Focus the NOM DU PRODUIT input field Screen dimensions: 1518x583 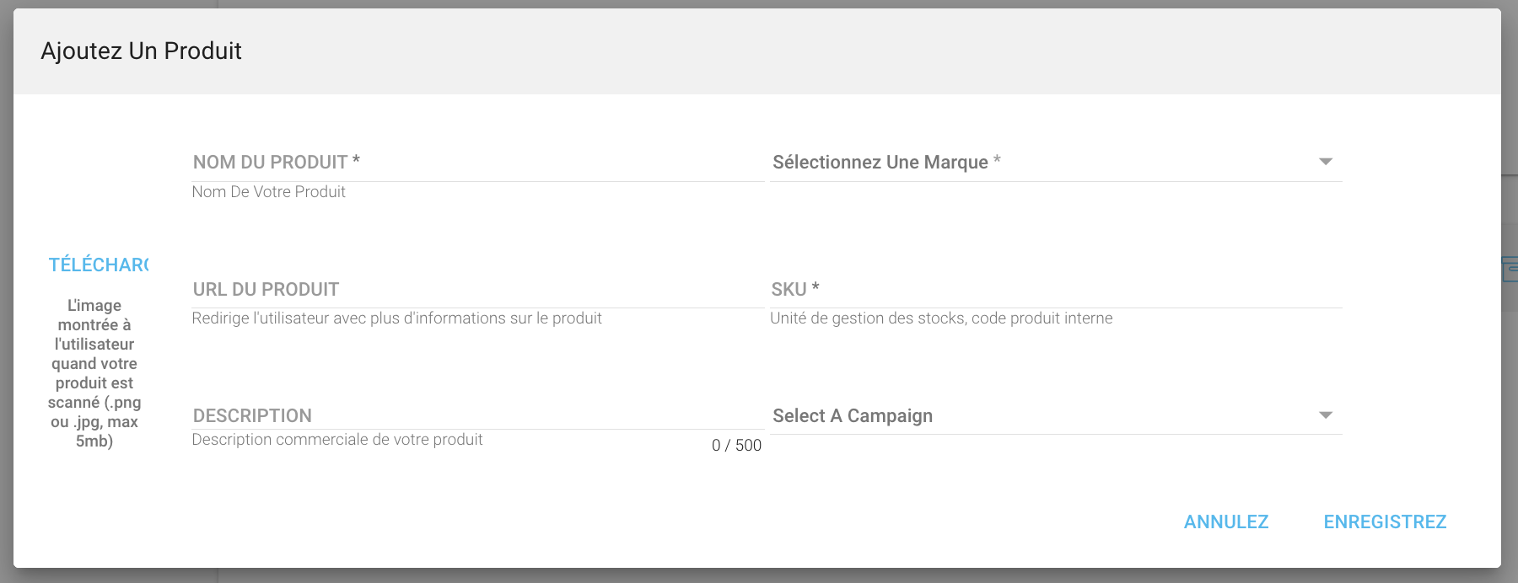(478, 162)
